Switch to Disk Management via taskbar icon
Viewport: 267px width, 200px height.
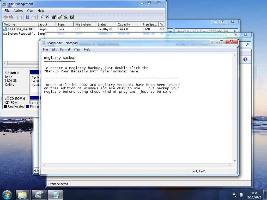39,195
